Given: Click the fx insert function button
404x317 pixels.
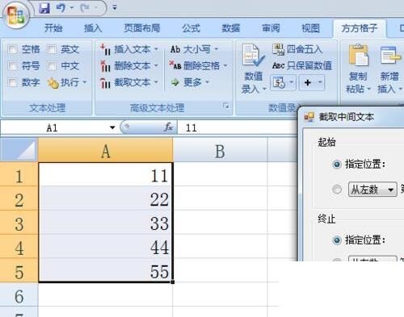Looking at the screenshot, I should 169,127.
